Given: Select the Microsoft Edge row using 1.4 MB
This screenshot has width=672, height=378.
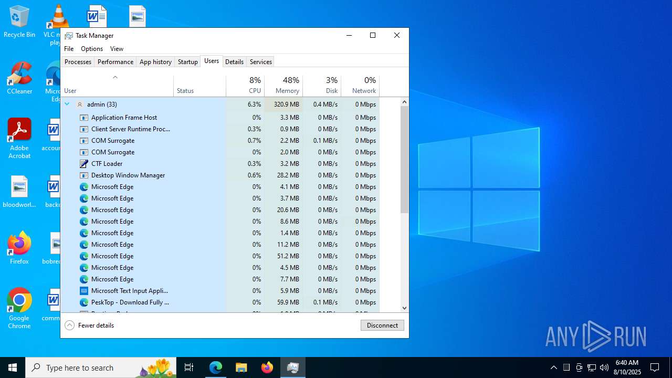Looking at the screenshot, I should click(220, 233).
